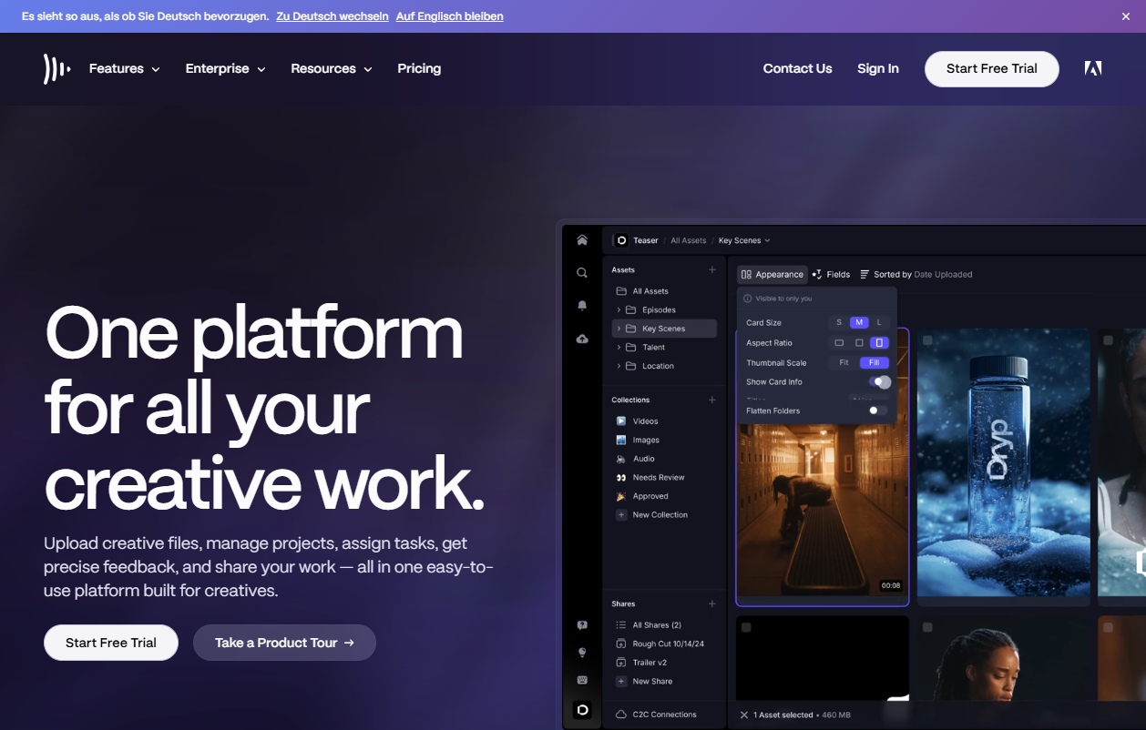Viewport: 1146px width, 730px height.
Task: Click Start Free Trial beside Product Tour
Action: (111, 643)
